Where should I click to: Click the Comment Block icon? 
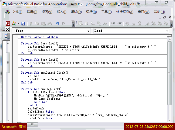pyautogui.click(x=133, y=24)
